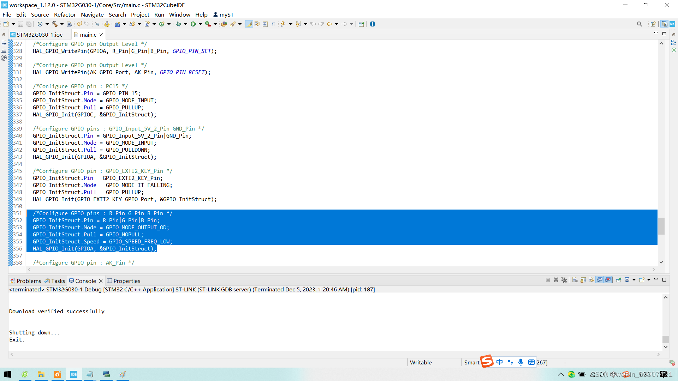Click the Windows Start button
678x381 pixels.
coord(8,374)
